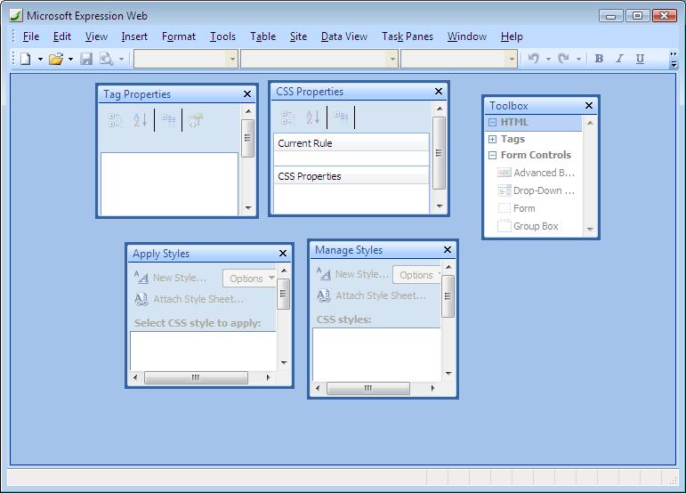Image resolution: width=686 pixels, height=493 pixels.
Task: Close the Tag Properties pane
Action: (247, 94)
